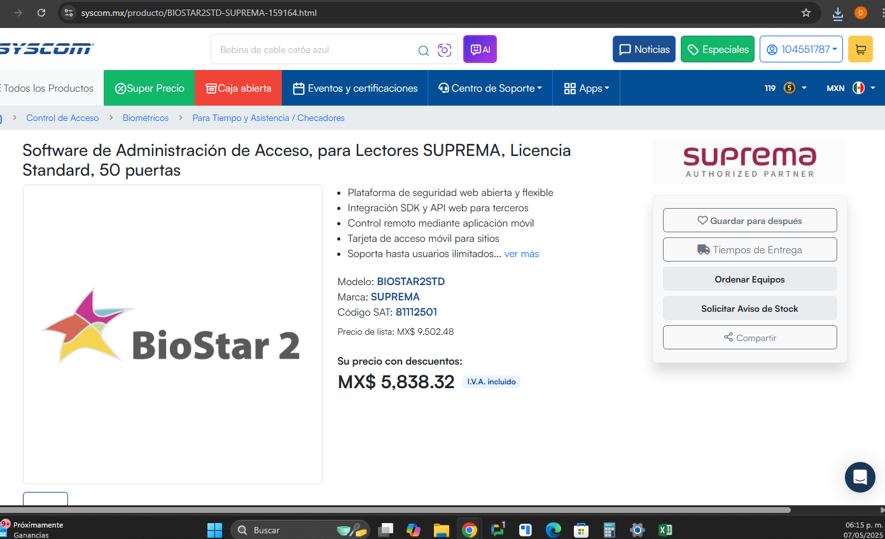Expand description with 'ver más'
The height and width of the screenshot is (539, 885).
click(522, 254)
